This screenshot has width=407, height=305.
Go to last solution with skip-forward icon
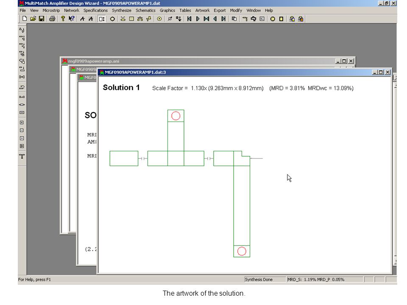(x=223, y=19)
